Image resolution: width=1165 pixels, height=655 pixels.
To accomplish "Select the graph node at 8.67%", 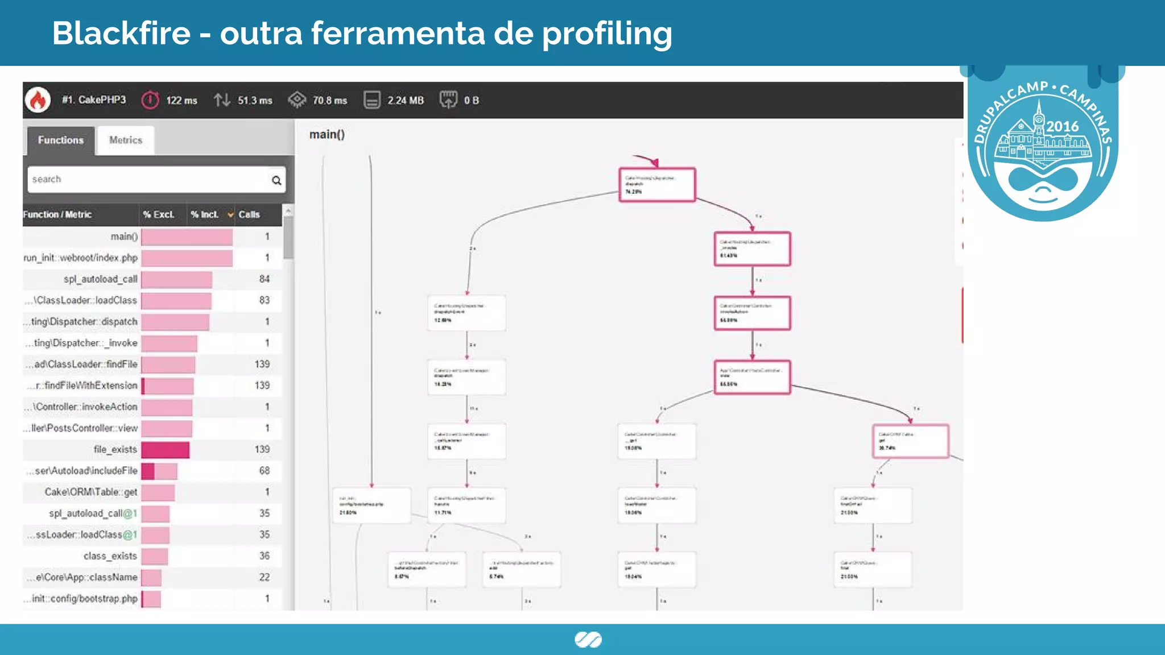I will 427,570.
